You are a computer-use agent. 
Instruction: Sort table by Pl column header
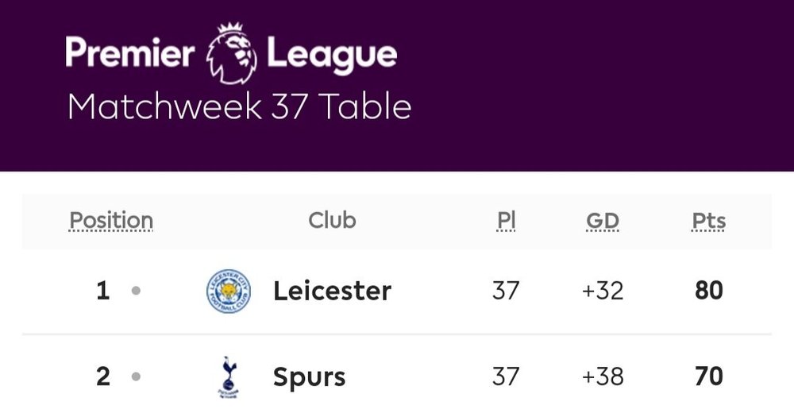[x=506, y=221]
